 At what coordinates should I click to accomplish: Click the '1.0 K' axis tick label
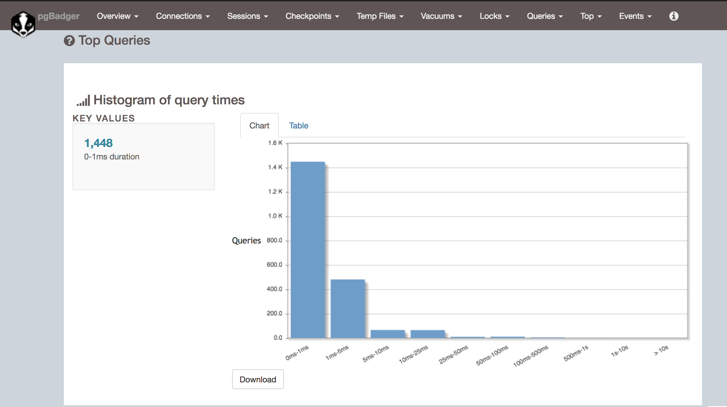click(275, 216)
